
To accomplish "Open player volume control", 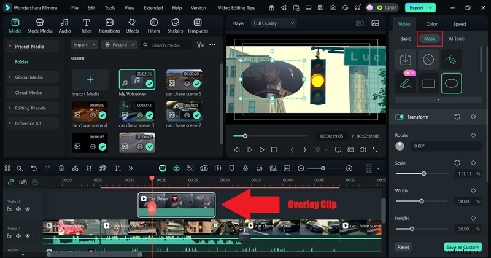I will click(363, 150).
